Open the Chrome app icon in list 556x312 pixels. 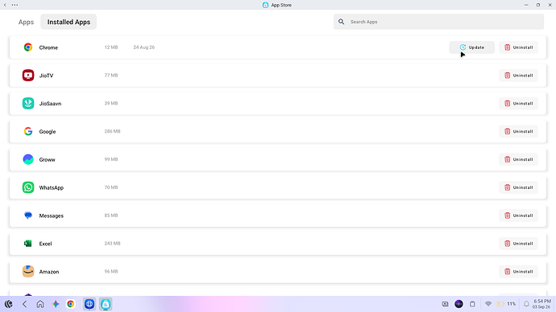(28, 47)
